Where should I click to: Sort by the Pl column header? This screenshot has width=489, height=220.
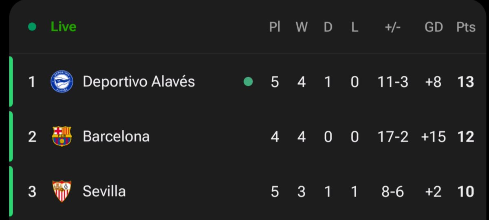tap(275, 27)
